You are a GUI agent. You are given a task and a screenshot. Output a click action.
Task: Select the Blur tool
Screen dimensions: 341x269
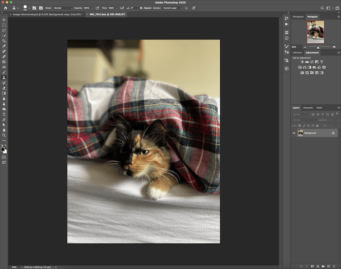(4, 98)
